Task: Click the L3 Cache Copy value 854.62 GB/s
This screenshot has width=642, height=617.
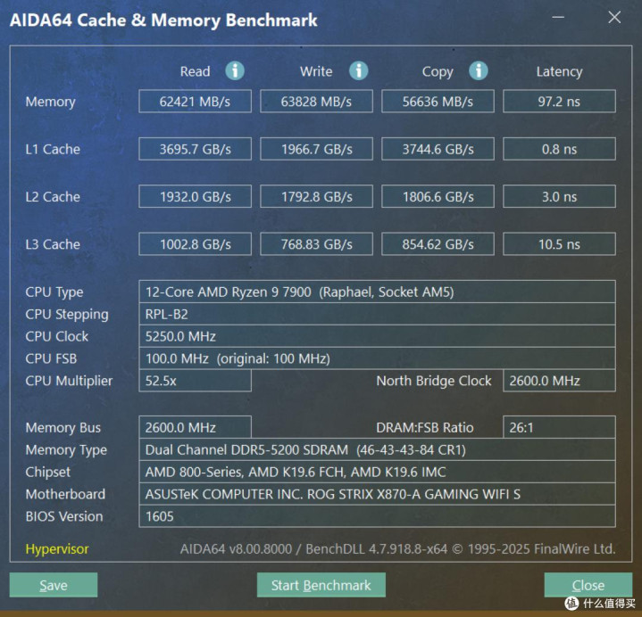Action: (438, 244)
